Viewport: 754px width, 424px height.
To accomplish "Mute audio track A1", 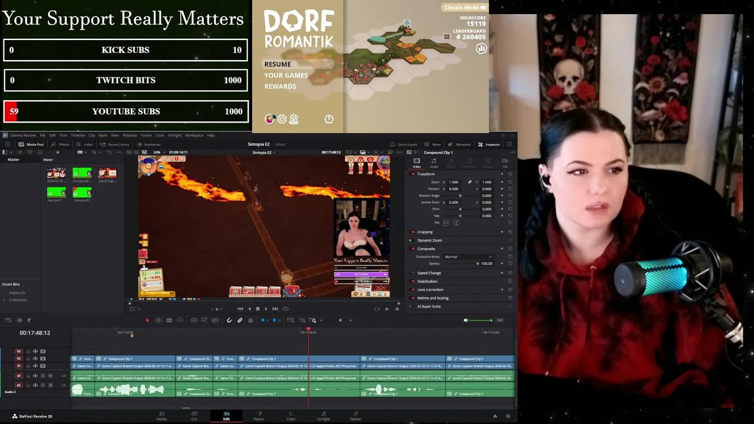I will (50, 376).
